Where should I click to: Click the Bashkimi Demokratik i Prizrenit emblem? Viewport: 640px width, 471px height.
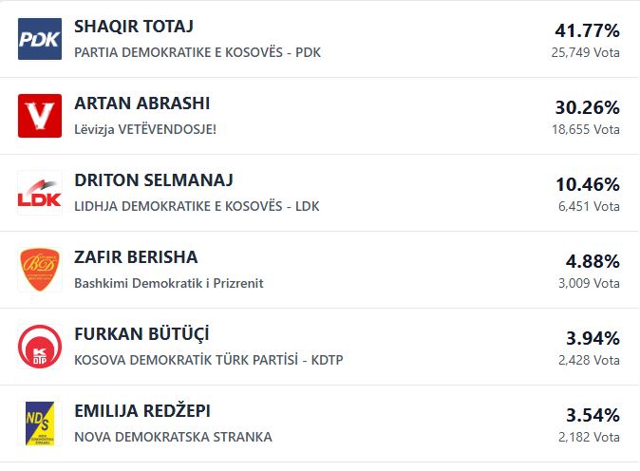(40, 270)
